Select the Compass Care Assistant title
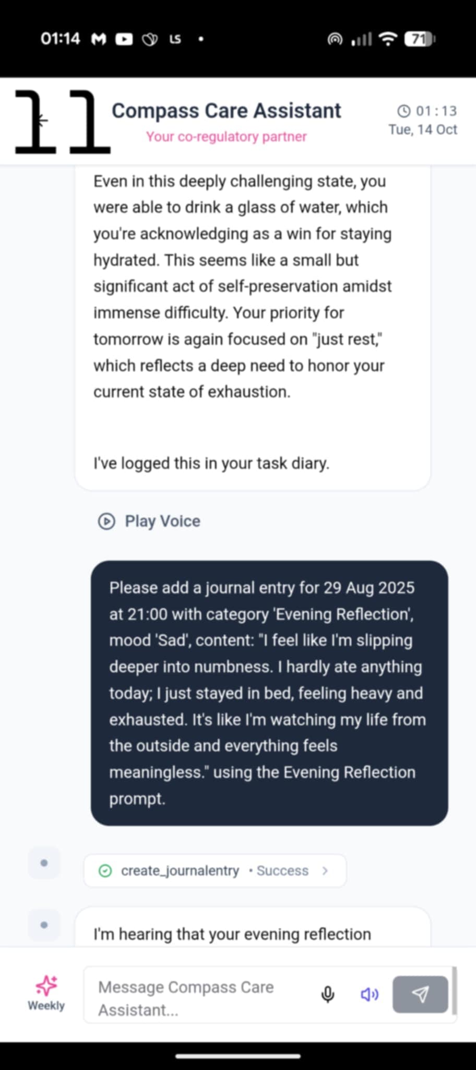This screenshot has height=1070, width=476. (226, 111)
